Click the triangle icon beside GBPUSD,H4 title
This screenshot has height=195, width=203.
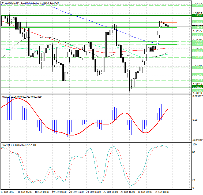2,2
